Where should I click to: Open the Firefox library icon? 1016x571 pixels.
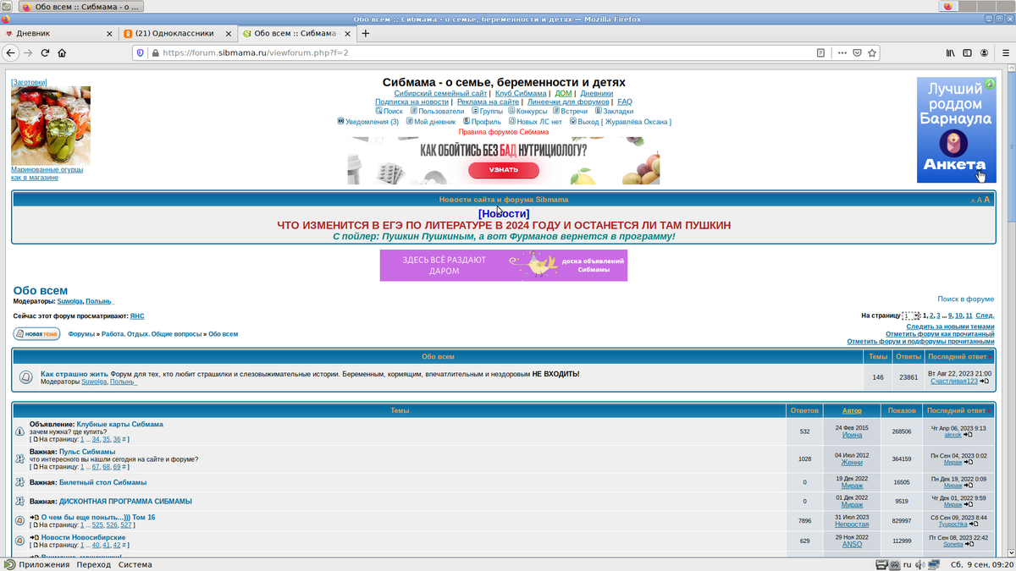point(951,52)
